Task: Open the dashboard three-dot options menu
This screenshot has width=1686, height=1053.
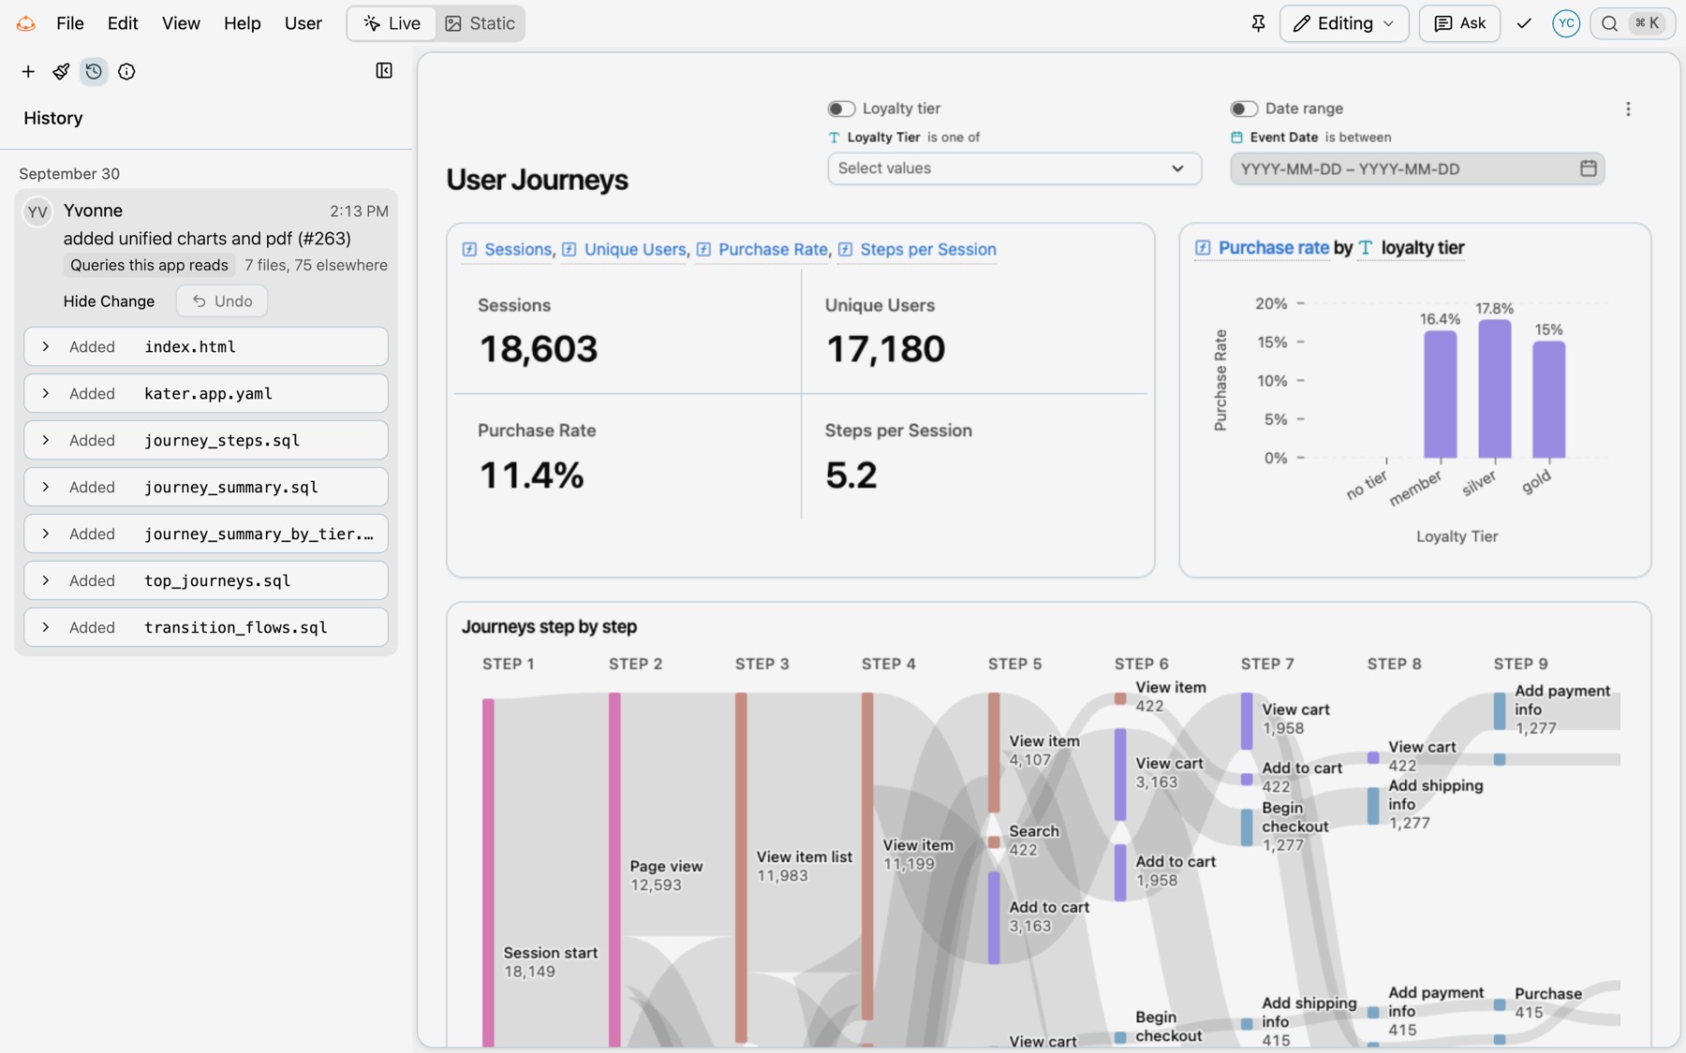Action: 1628,109
